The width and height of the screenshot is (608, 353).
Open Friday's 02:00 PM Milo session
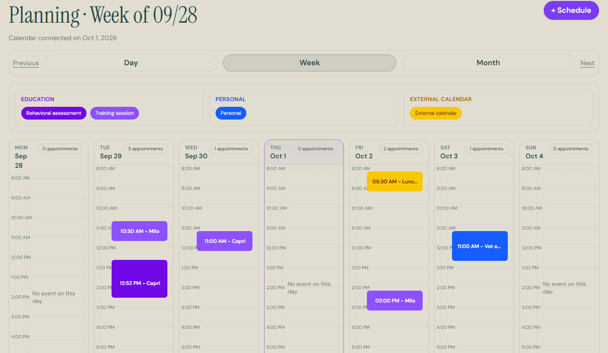395,301
